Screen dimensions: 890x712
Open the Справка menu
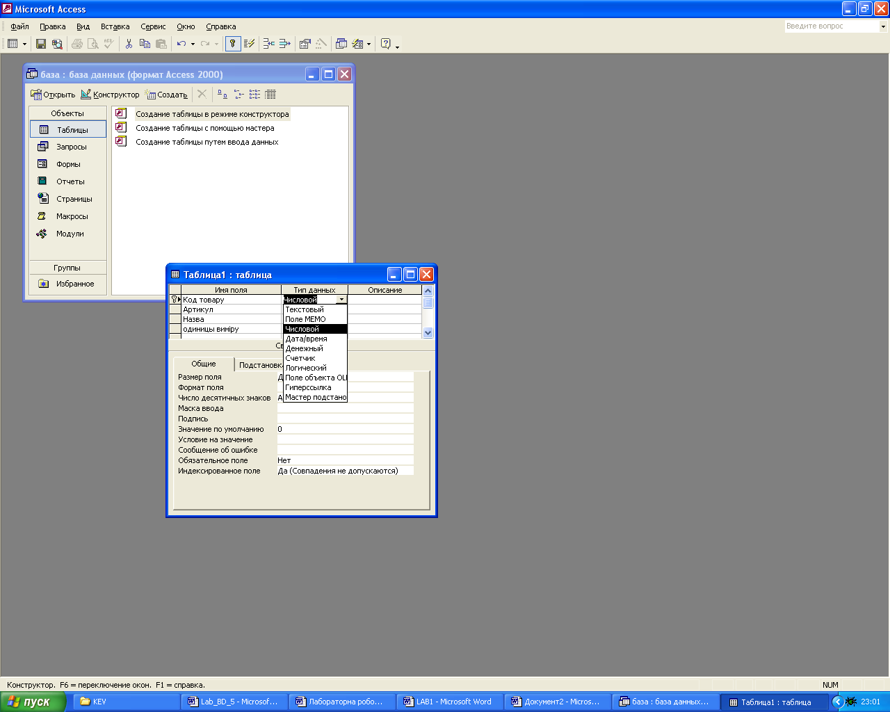point(221,26)
